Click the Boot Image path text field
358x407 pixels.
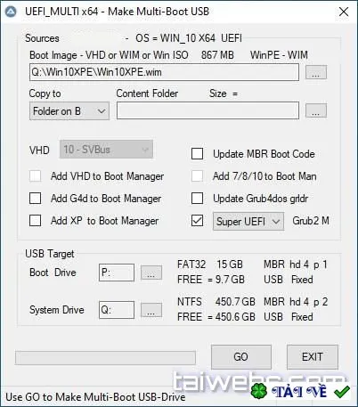click(164, 72)
